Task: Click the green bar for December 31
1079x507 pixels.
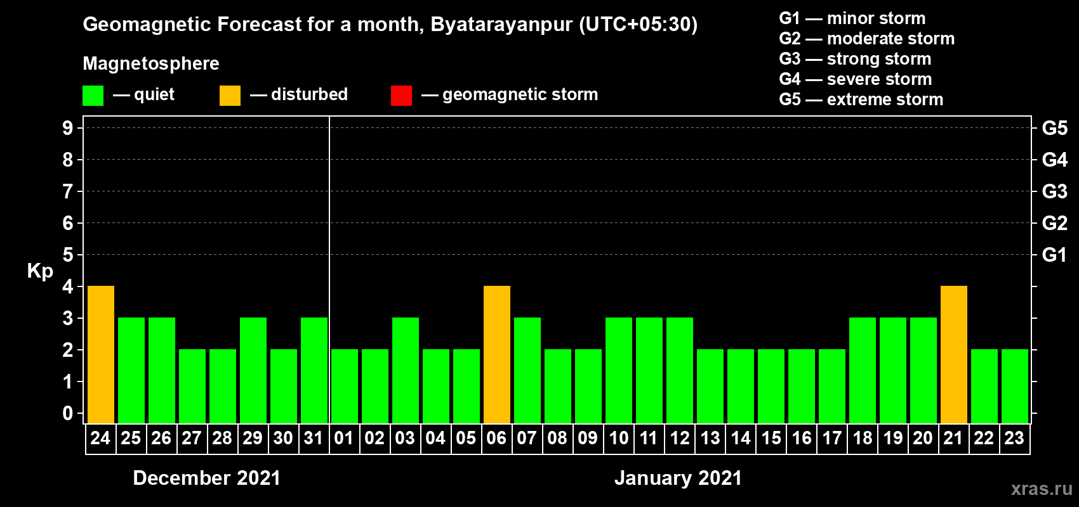Action: 314,370
